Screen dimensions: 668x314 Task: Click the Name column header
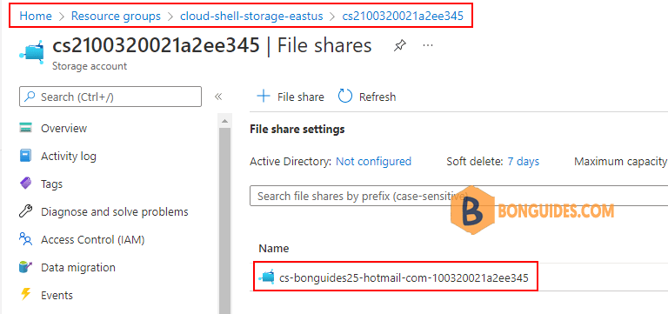tap(274, 249)
